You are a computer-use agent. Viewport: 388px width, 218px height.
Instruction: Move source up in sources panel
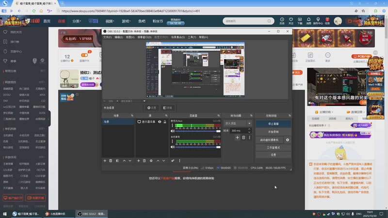point(158,161)
